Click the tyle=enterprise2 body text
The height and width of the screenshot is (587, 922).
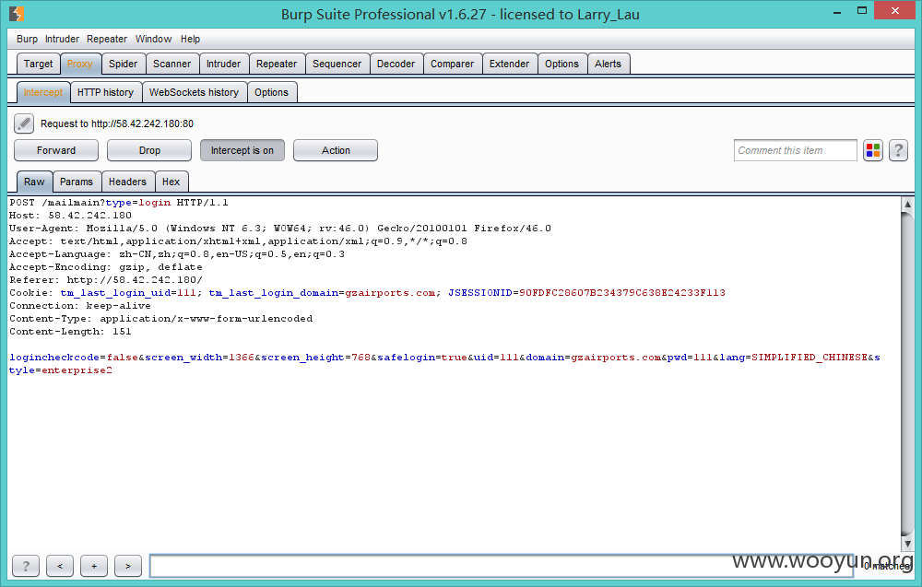[61, 370]
